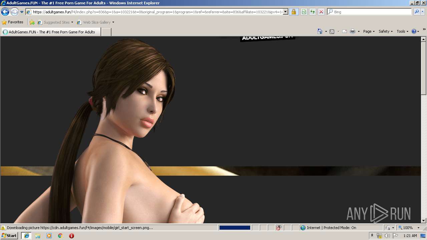Open Action Center flag tray icon

[395, 236]
